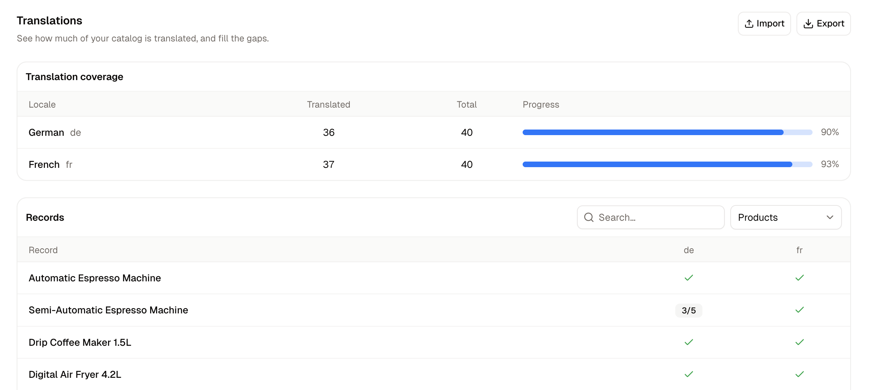The height and width of the screenshot is (390, 869).
Task: Click the Export button
Action: point(824,24)
